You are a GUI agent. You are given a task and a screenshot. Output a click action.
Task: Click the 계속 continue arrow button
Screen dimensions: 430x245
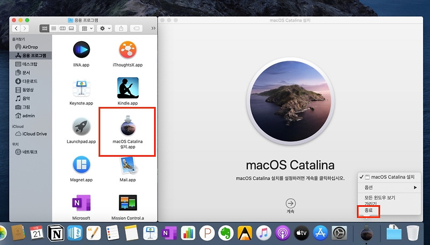pyautogui.click(x=290, y=203)
